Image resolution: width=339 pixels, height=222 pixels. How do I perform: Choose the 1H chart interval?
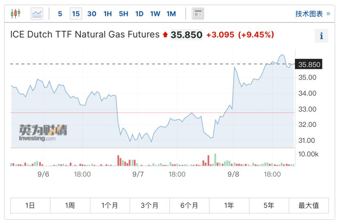[108, 14]
